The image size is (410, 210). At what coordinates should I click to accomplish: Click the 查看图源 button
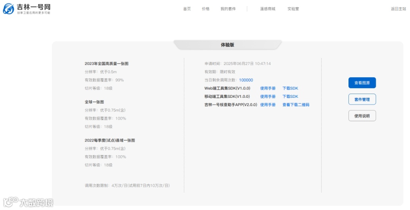362,83
